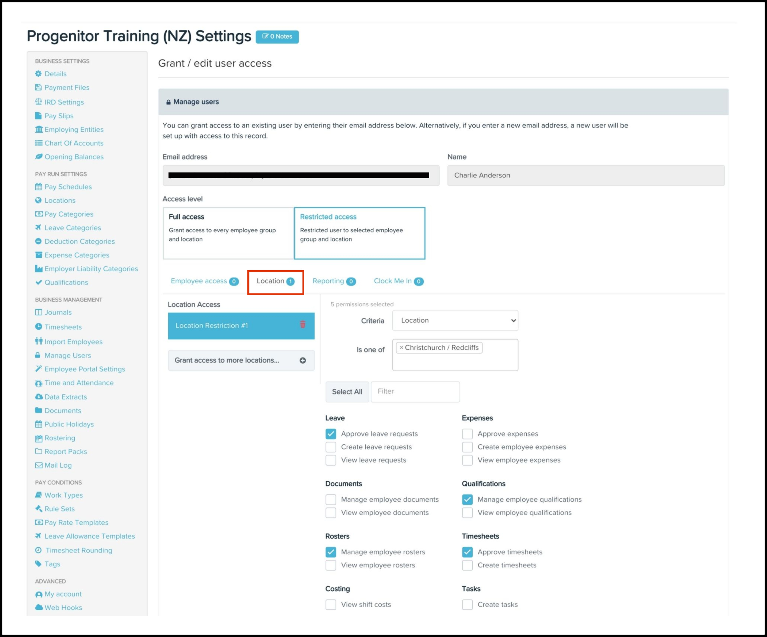Enable Approve expenses checkbox

click(x=467, y=434)
